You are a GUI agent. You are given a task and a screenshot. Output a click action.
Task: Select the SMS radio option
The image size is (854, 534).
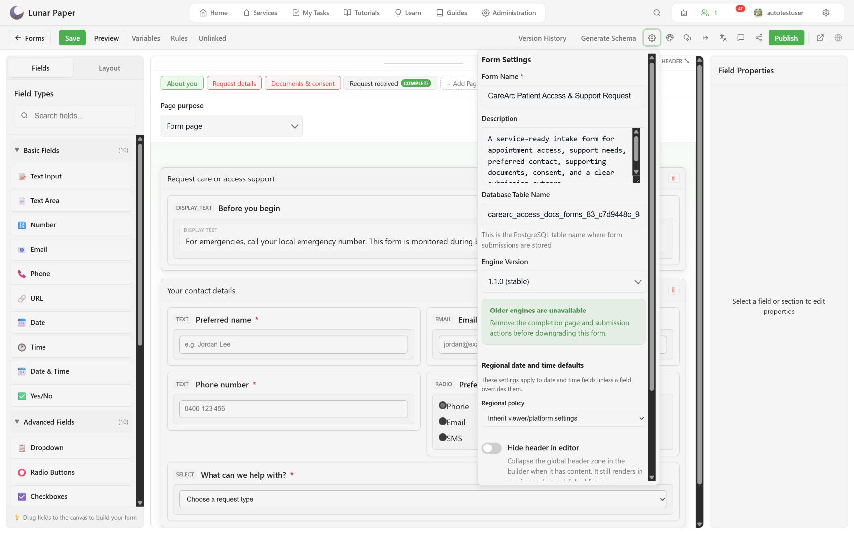click(x=443, y=437)
